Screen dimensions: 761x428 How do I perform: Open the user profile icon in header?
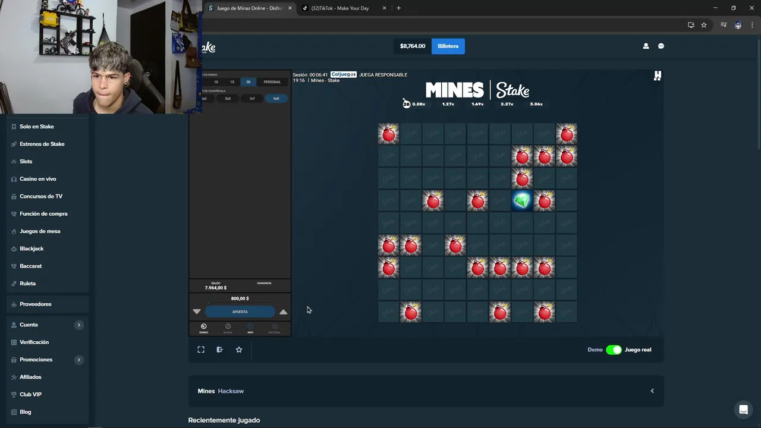(x=646, y=46)
